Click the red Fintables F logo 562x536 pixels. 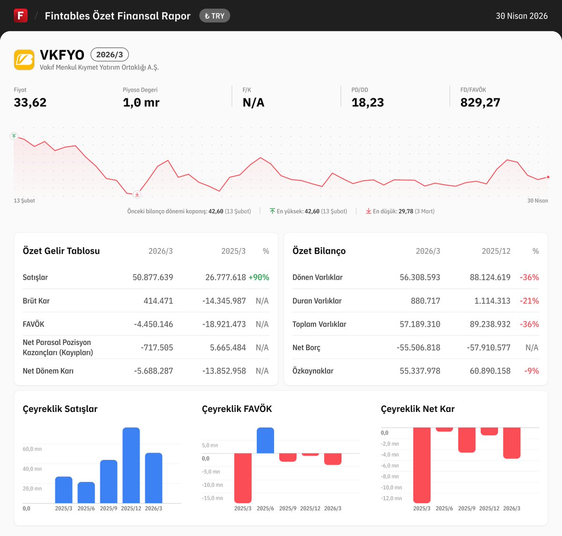(21, 15)
